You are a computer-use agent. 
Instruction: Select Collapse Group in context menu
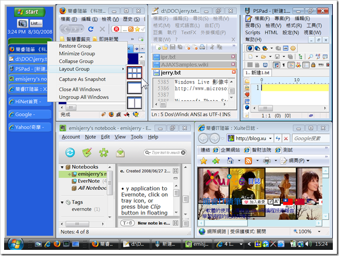coord(76,61)
